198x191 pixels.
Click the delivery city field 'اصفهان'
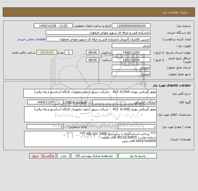pyautogui.click(x=131, y=74)
